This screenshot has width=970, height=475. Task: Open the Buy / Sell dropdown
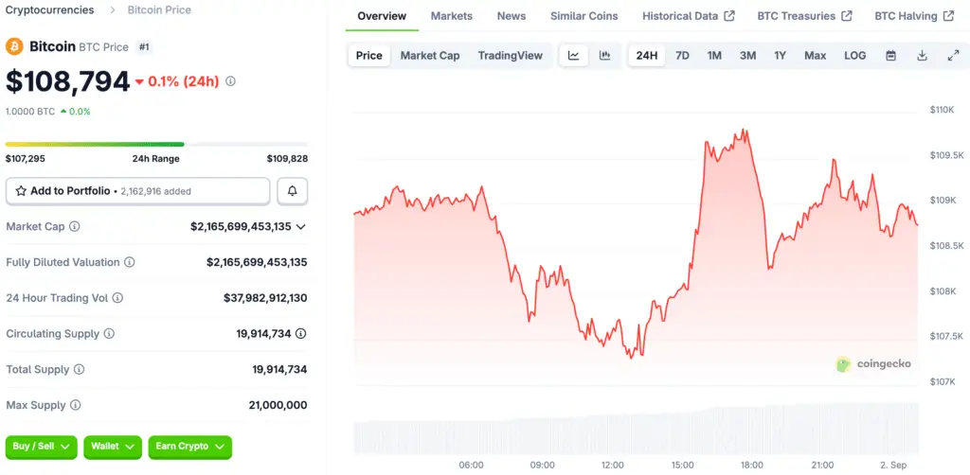click(41, 446)
